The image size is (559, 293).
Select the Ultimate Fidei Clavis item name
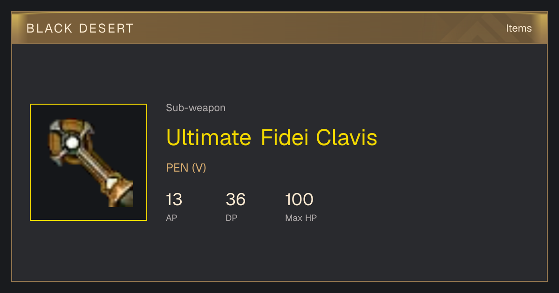coord(272,137)
